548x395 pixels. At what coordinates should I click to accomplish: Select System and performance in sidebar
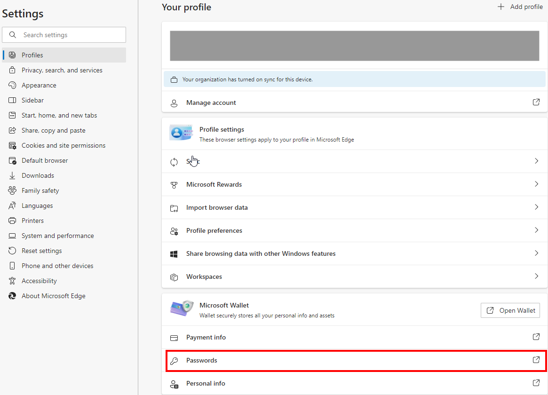point(64,236)
